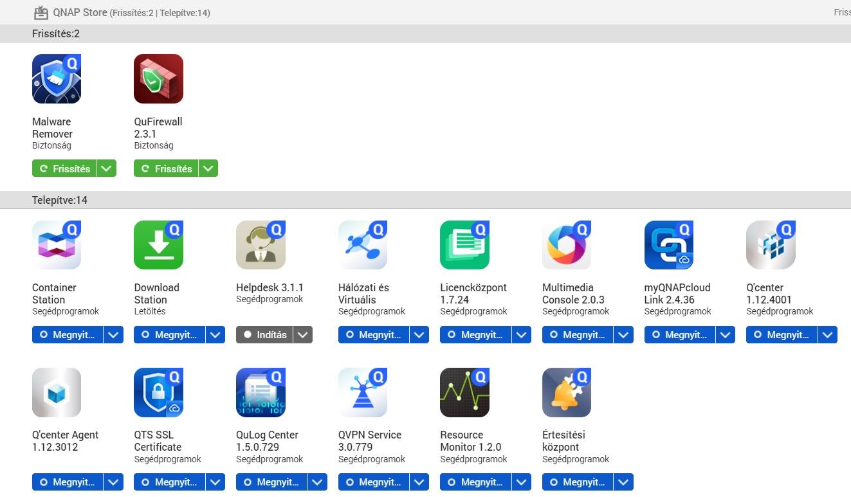
Task: Expand QuLog Center dropdown arrow
Action: click(x=318, y=482)
